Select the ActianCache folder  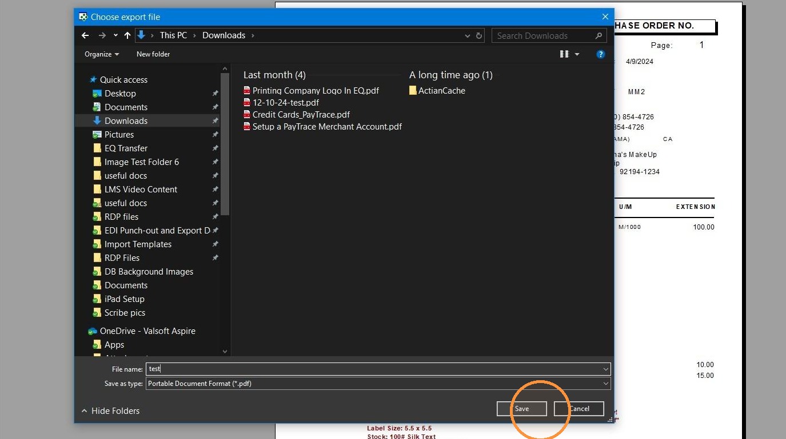pos(441,91)
